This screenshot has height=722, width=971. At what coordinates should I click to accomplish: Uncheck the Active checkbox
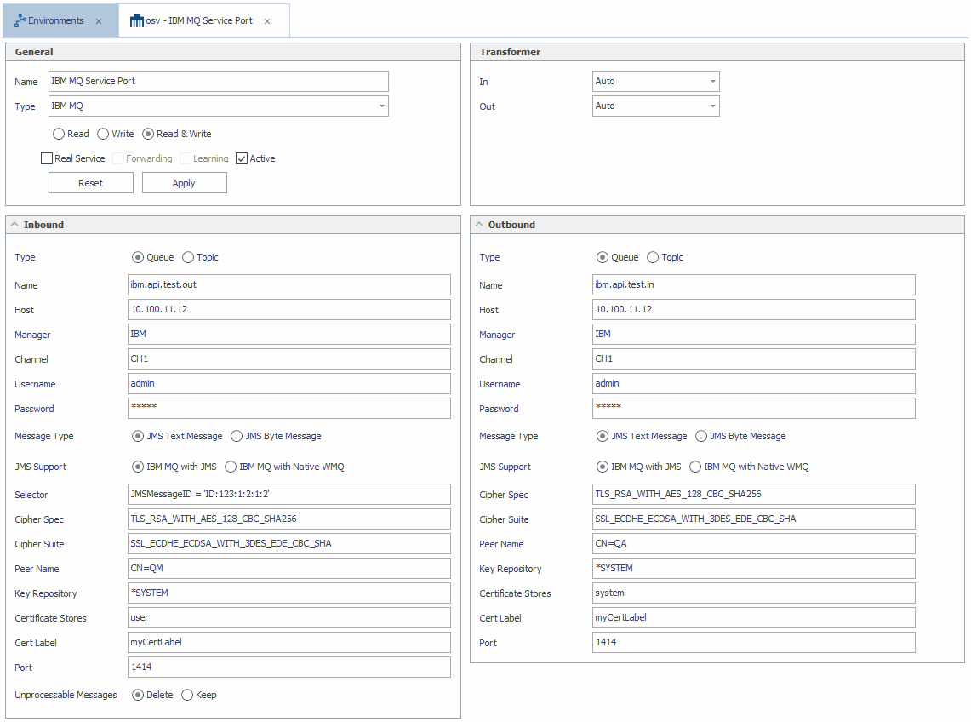(242, 158)
